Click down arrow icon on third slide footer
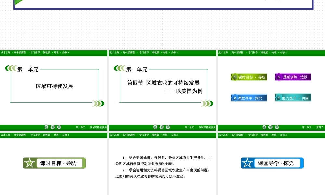Screen dimensions: 325x195 tap(270, 127)
